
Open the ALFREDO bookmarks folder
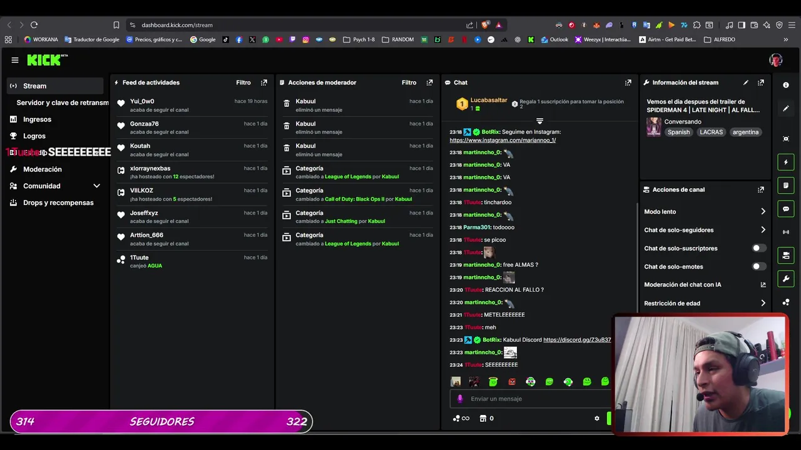(x=720, y=39)
